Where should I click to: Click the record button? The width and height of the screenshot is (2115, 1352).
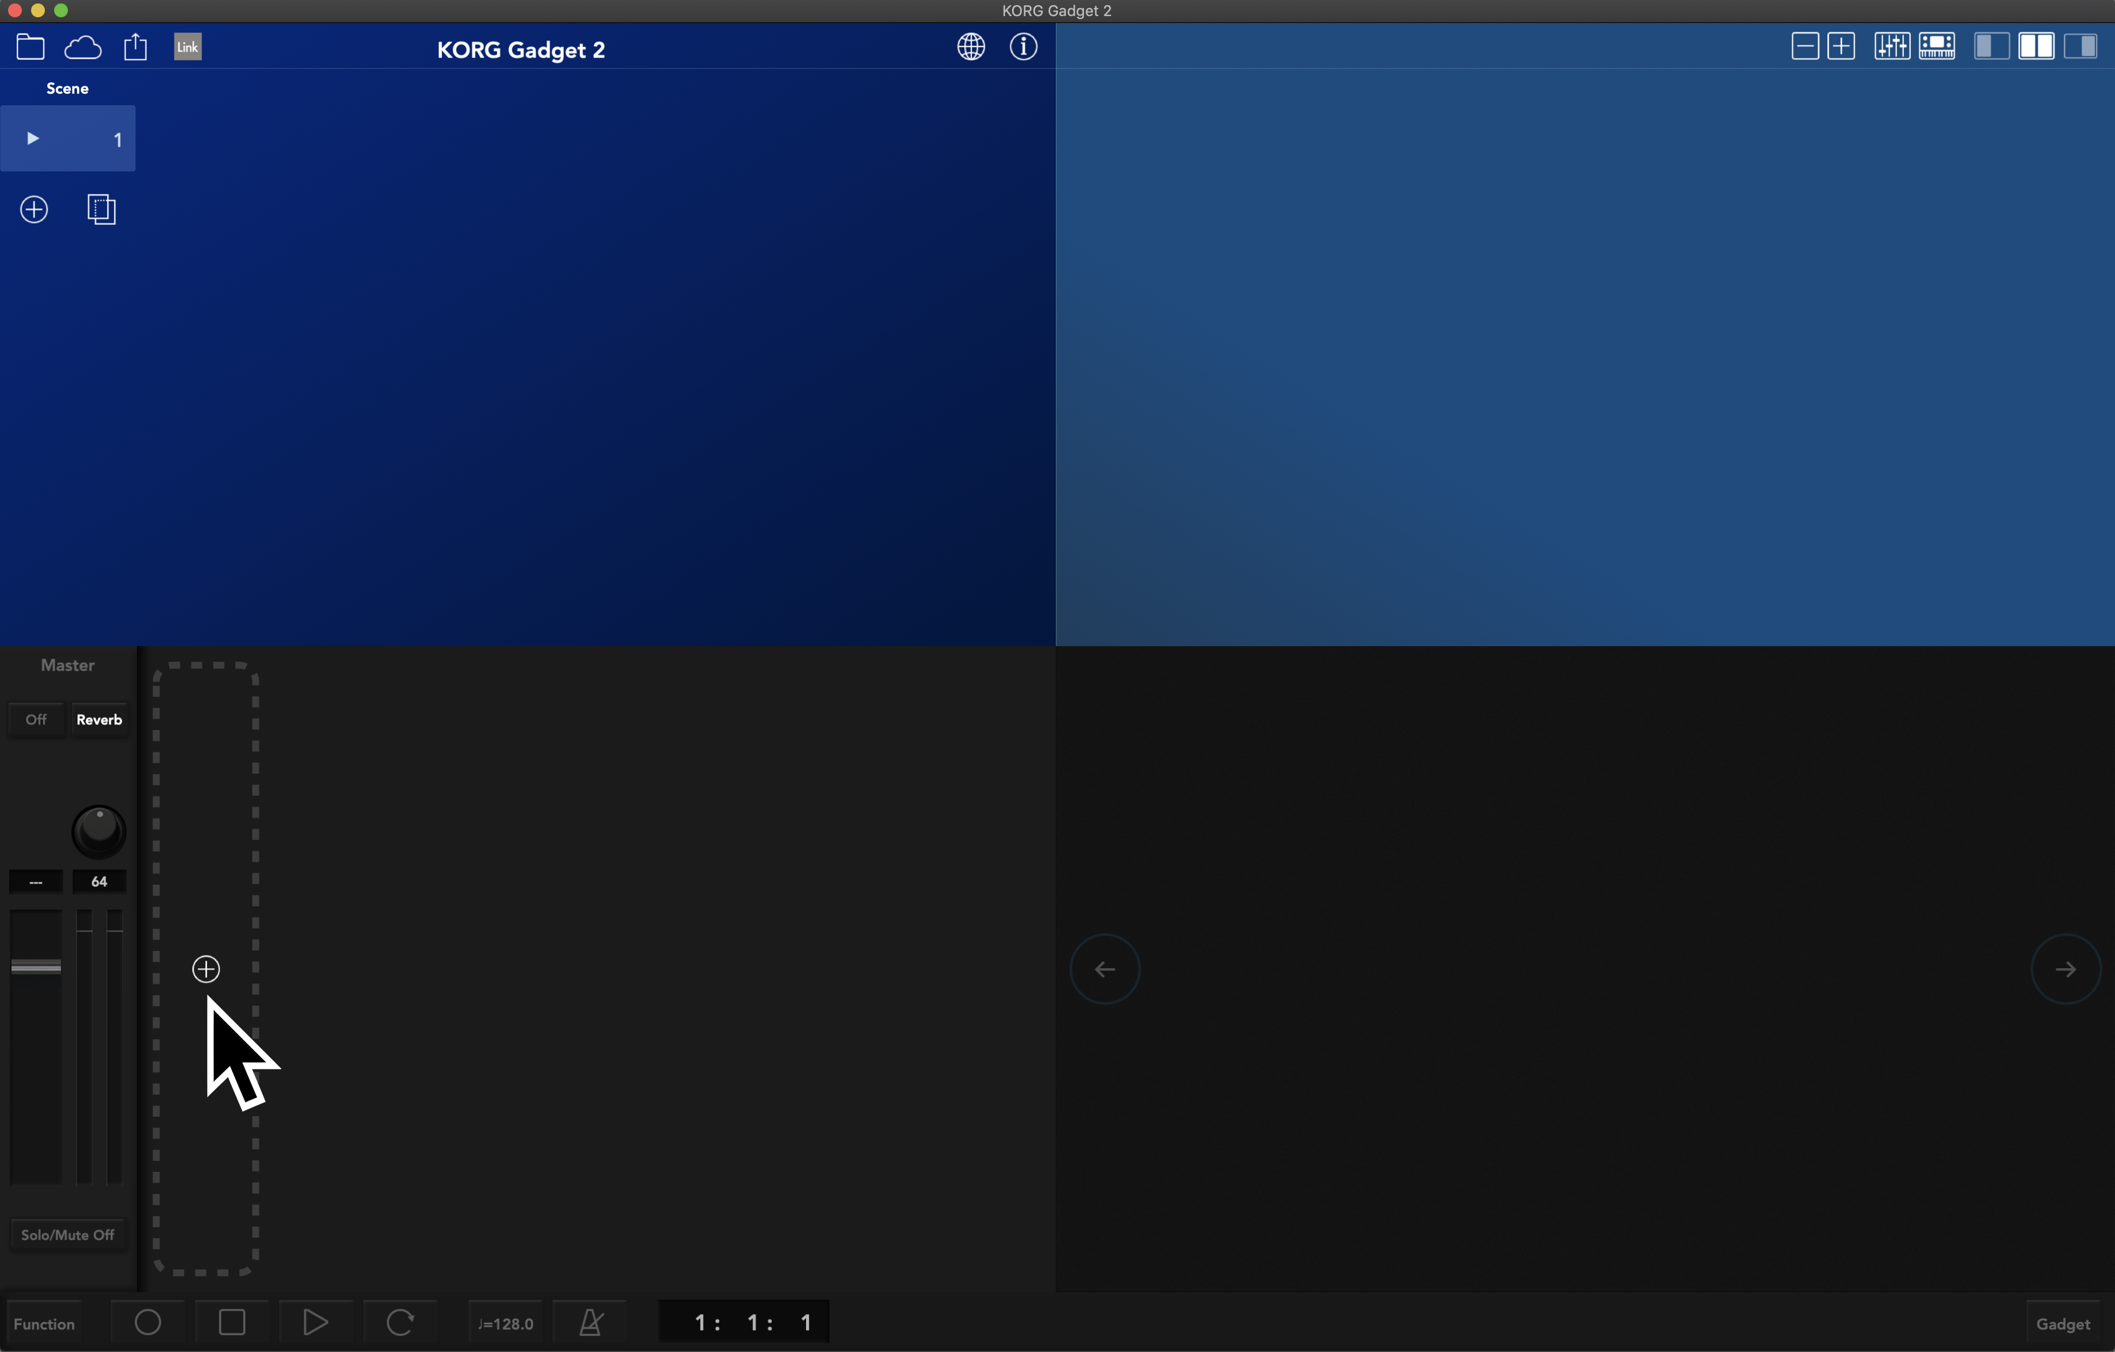point(148,1322)
